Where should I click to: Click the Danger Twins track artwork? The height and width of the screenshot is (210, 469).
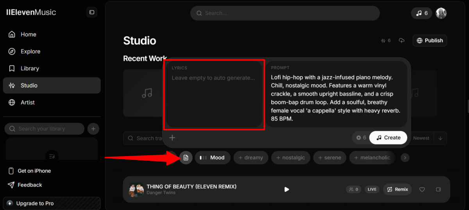(136, 190)
